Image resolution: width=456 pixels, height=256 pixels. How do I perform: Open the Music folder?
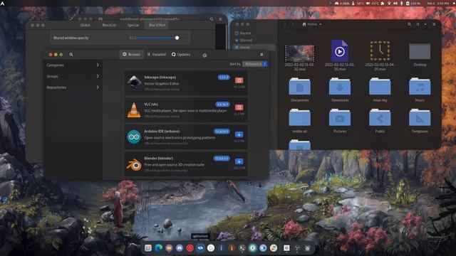[x=420, y=86]
